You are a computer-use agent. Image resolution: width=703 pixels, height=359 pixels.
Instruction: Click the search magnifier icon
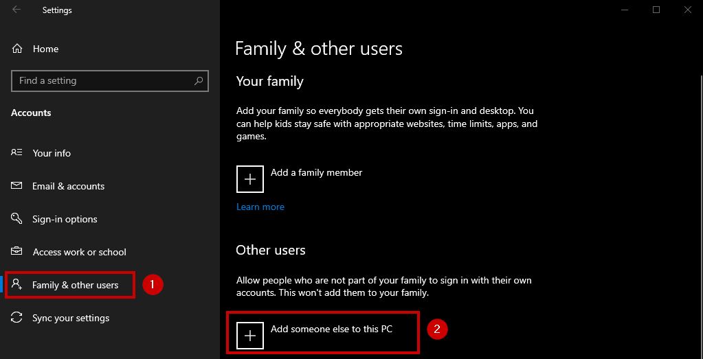[x=199, y=81]
